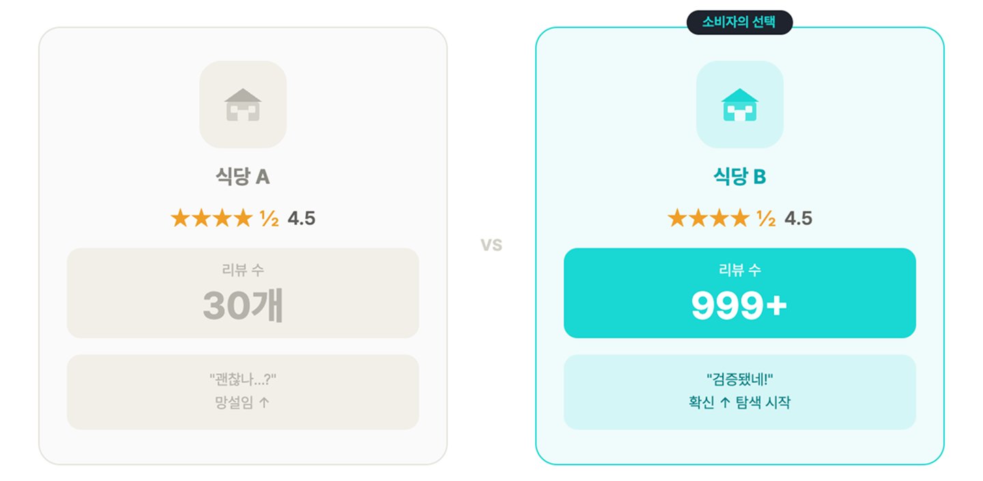
Task: Select the 소비자의 선택 badge
Action: (739, 22)
